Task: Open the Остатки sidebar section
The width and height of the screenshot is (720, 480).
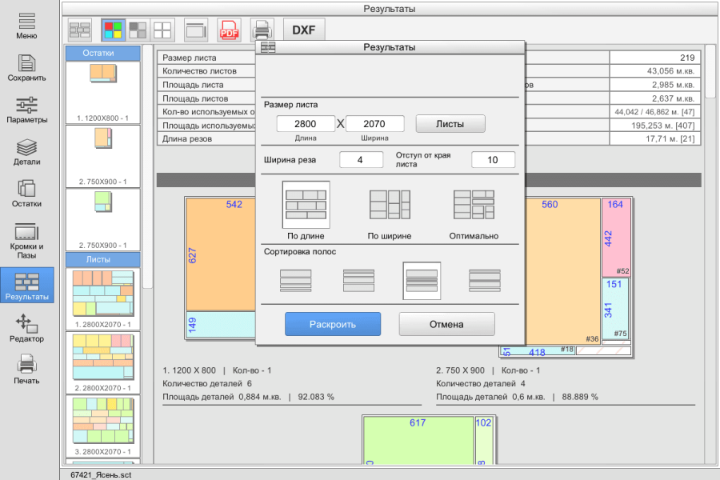Action: [26, 194]
